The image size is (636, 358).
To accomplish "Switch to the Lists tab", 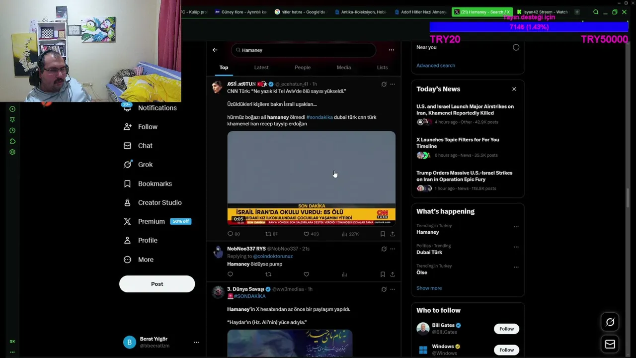I will pos(382,67).
